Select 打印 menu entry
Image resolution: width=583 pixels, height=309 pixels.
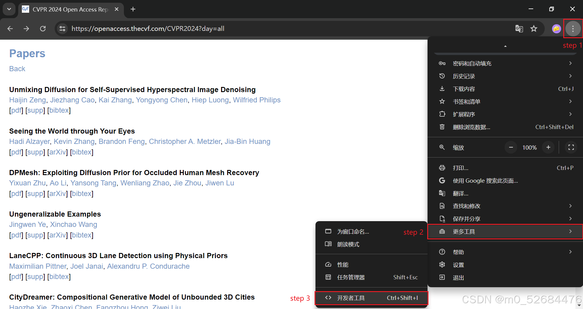coord(505,168)
